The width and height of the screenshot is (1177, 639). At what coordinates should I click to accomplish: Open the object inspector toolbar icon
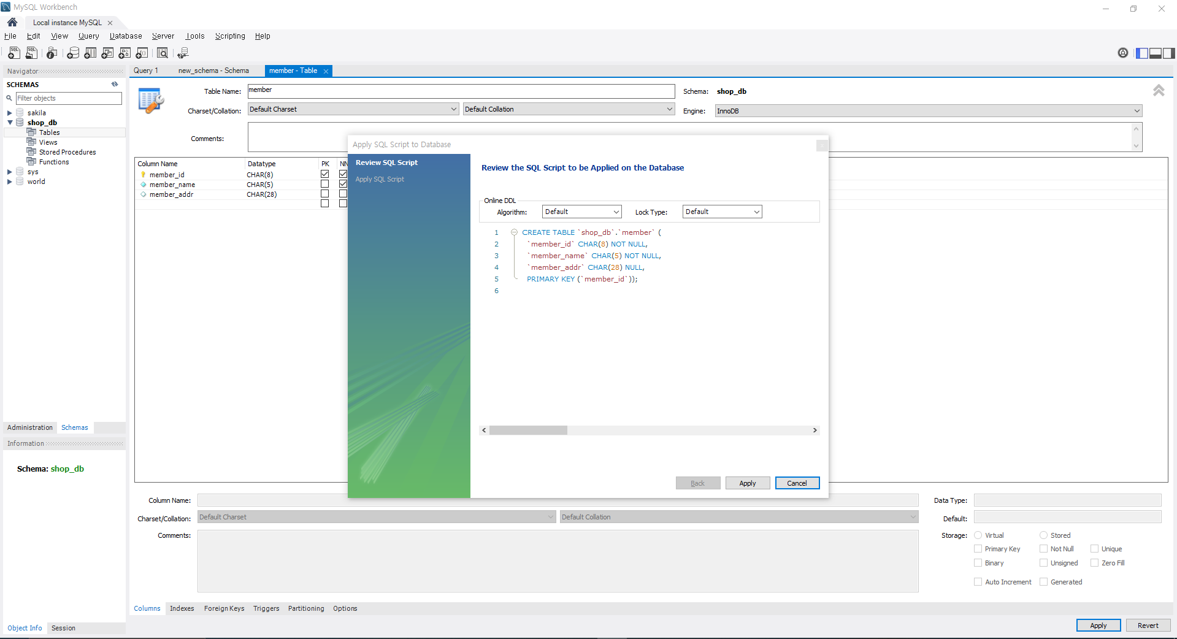52,53
